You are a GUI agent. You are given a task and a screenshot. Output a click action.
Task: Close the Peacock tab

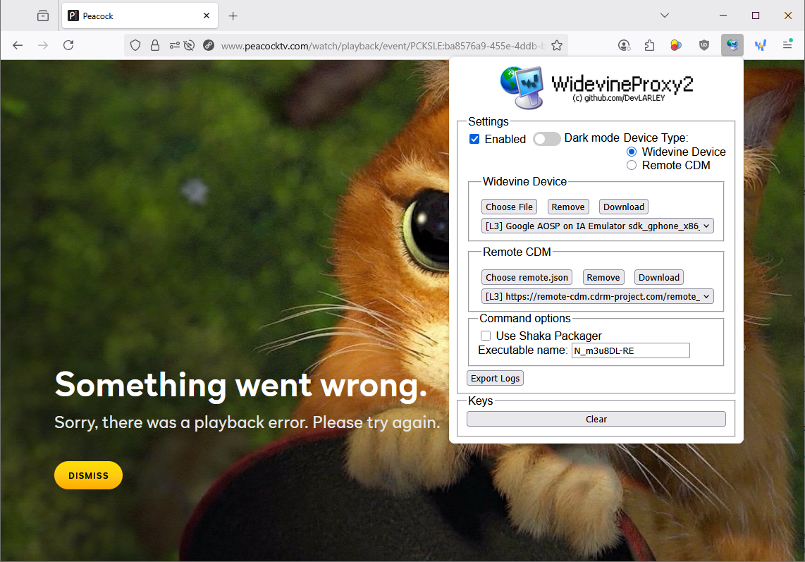207,16
